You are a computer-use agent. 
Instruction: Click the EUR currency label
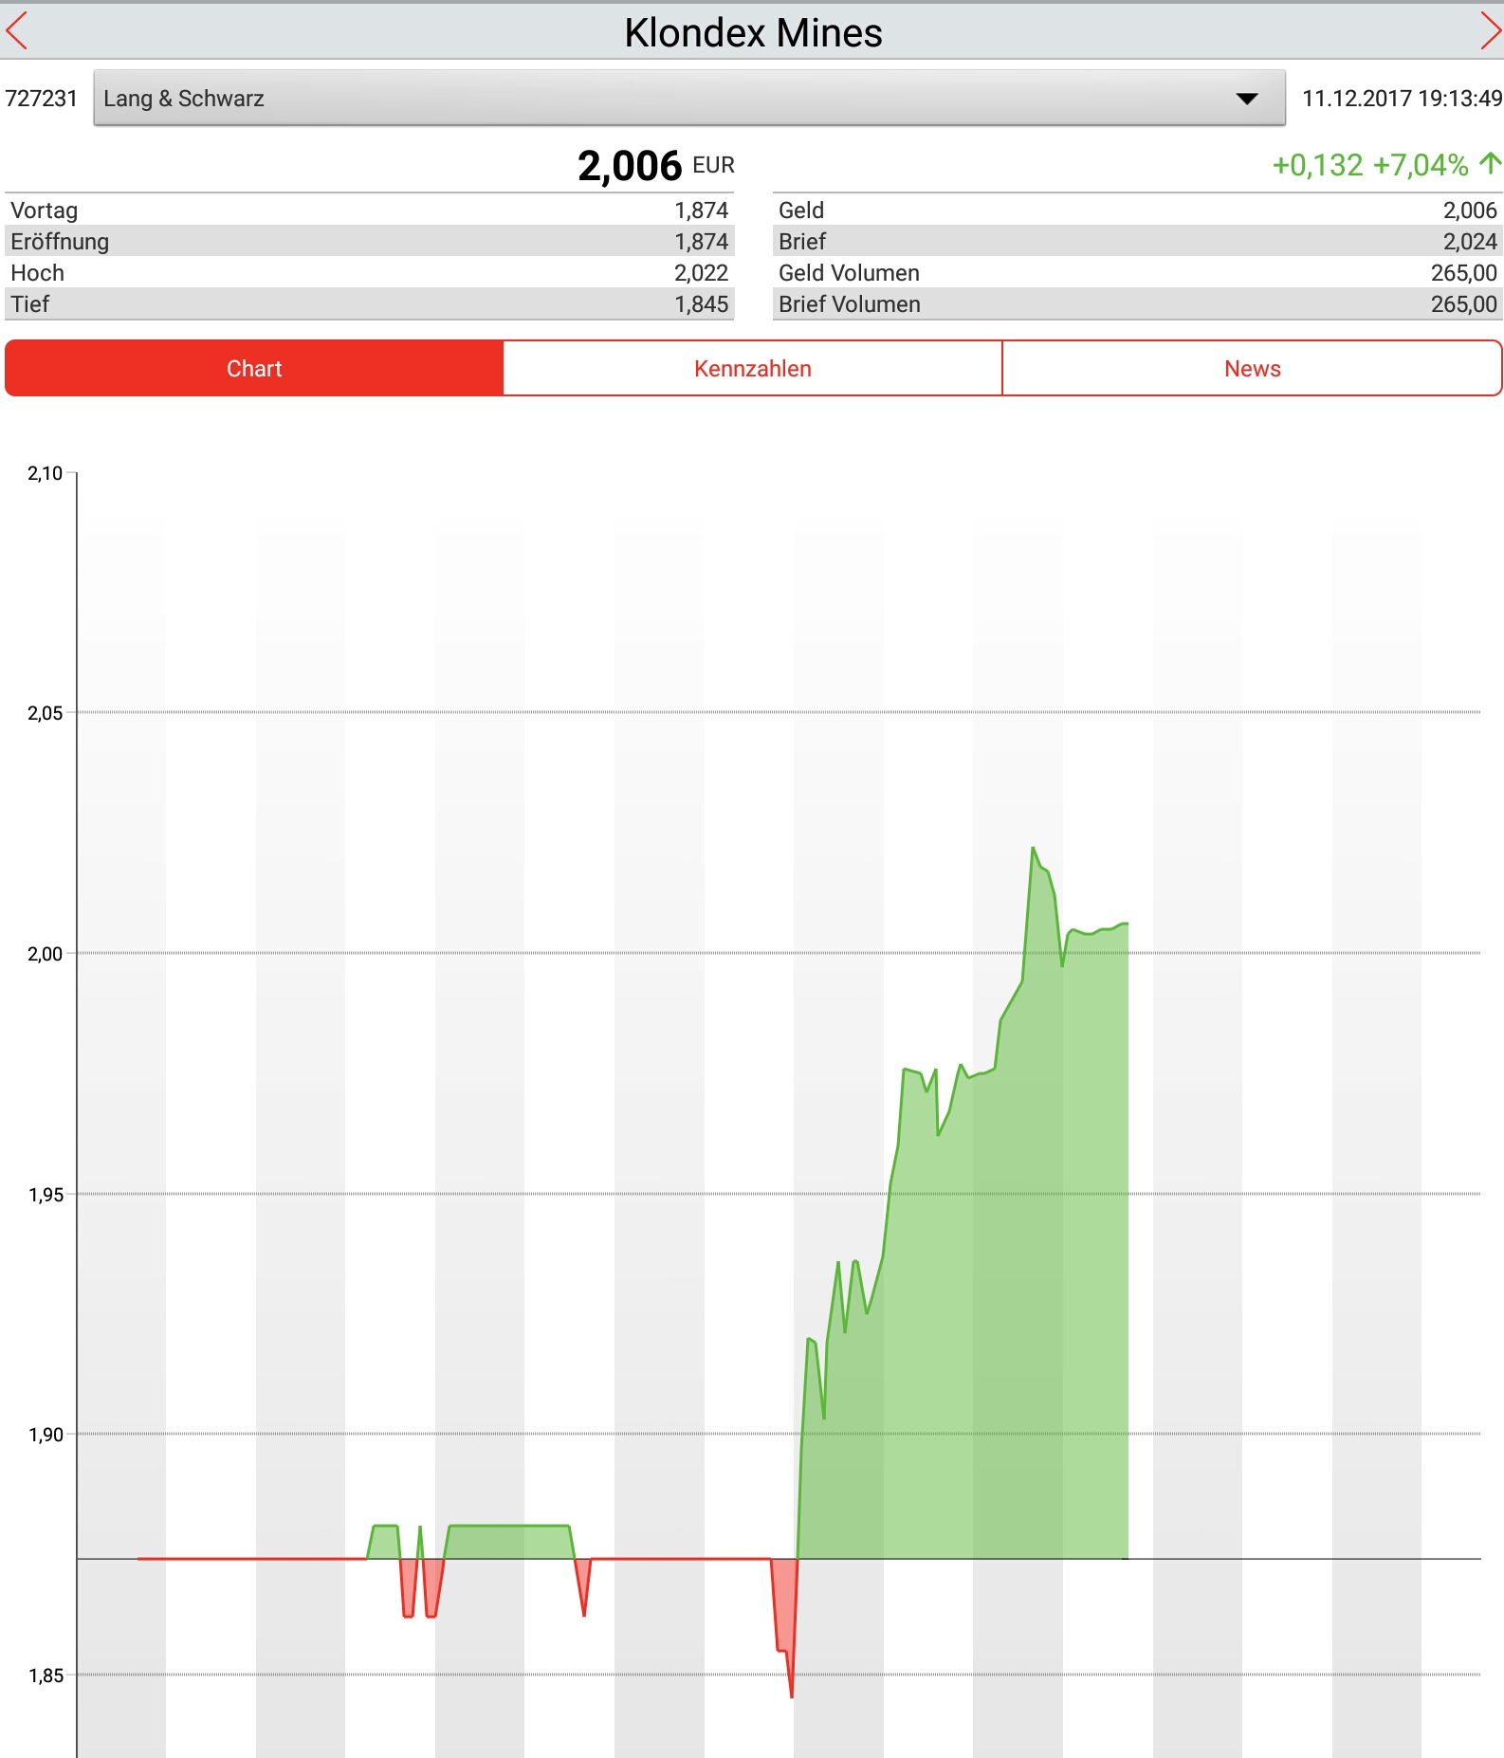(713, 166)
